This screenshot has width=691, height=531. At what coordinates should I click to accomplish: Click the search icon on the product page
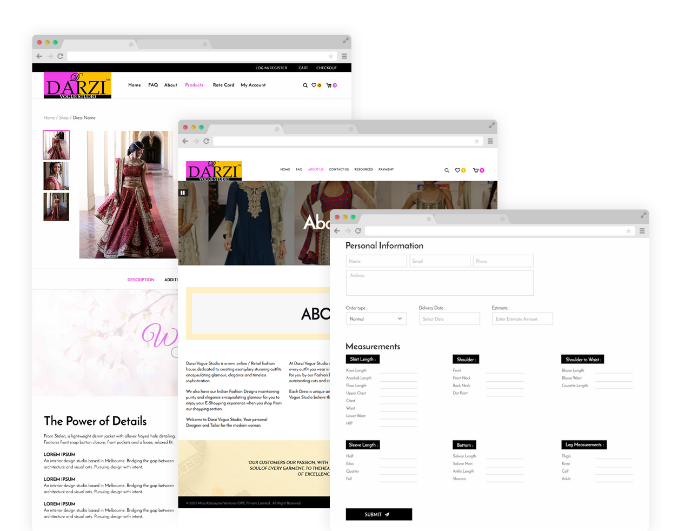tap(305, 85)
